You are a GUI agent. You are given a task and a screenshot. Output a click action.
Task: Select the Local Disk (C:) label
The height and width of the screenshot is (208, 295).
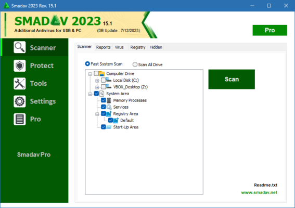click(x=126, y=80)
